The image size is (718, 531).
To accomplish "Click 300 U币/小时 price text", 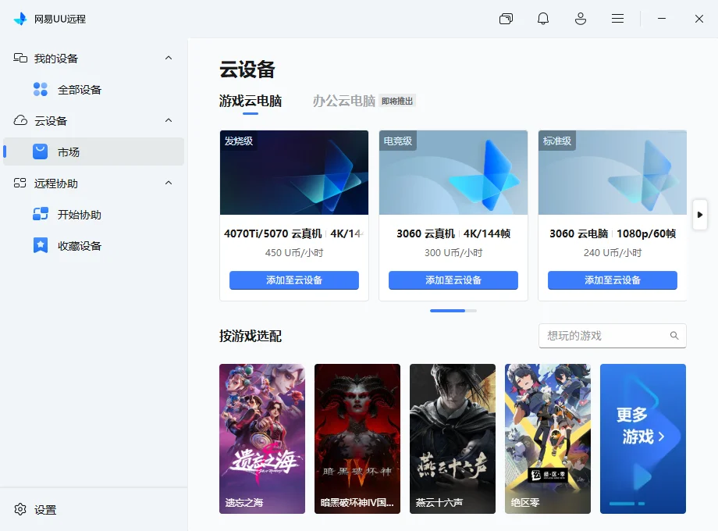I will tap(453, 252).
